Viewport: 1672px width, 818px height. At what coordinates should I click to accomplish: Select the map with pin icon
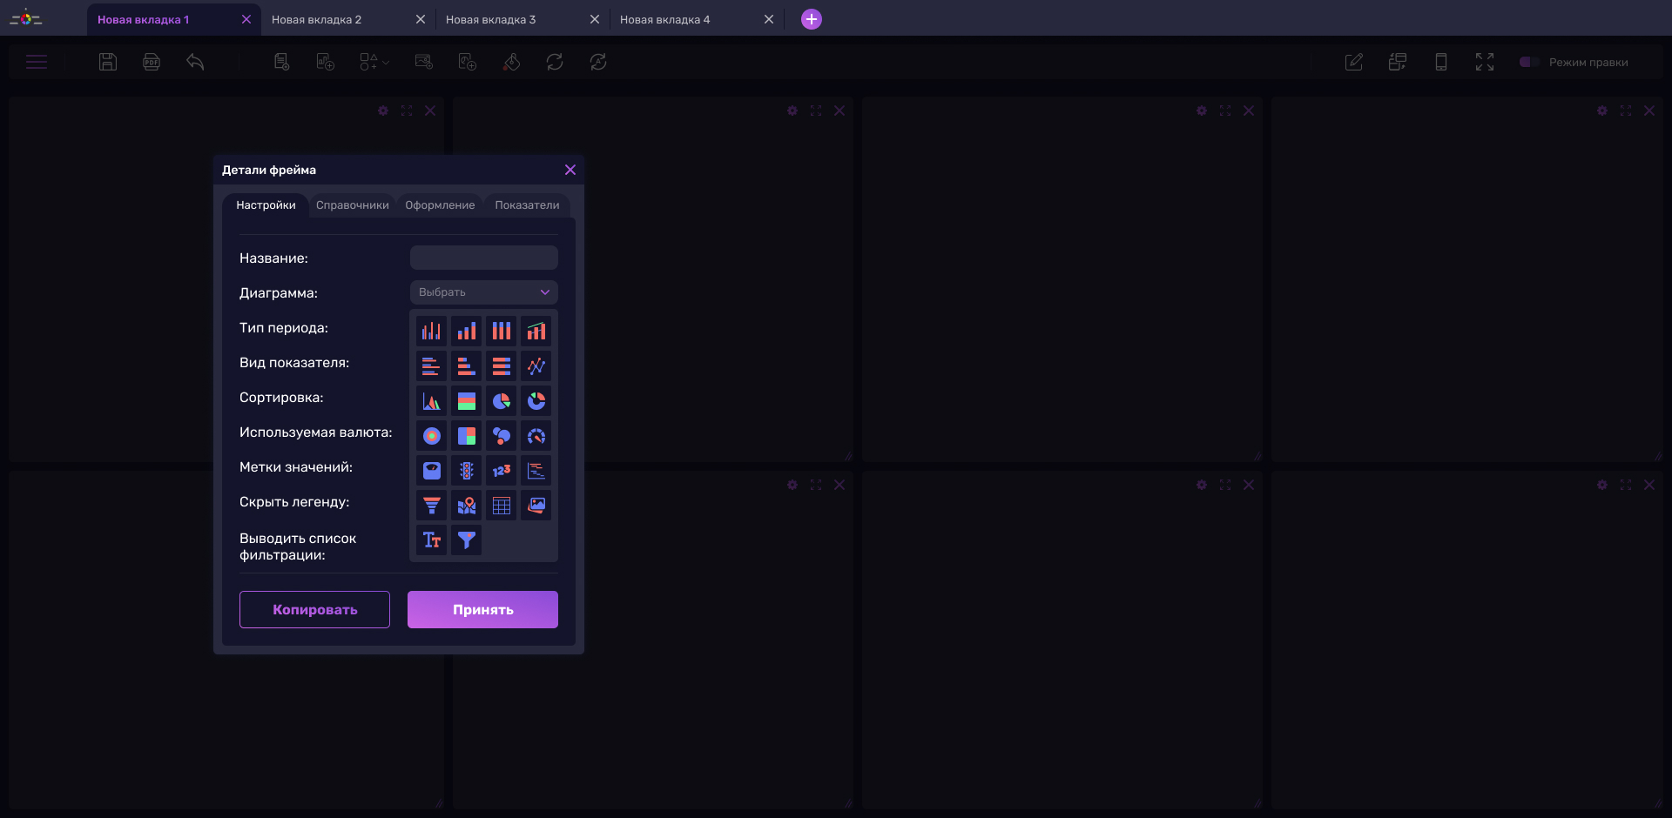(467, 506)
